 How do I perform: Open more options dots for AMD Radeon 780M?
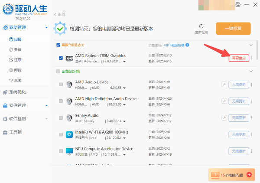pyautogui.click(x=251, y=58)
